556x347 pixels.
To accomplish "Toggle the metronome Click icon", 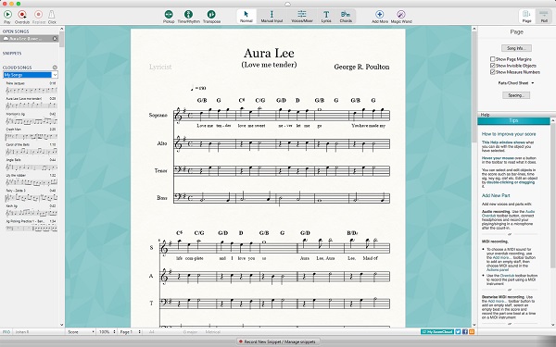I will coord(52,15).
